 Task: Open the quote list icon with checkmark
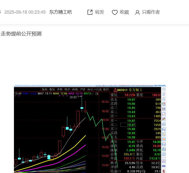pos(164,104)
